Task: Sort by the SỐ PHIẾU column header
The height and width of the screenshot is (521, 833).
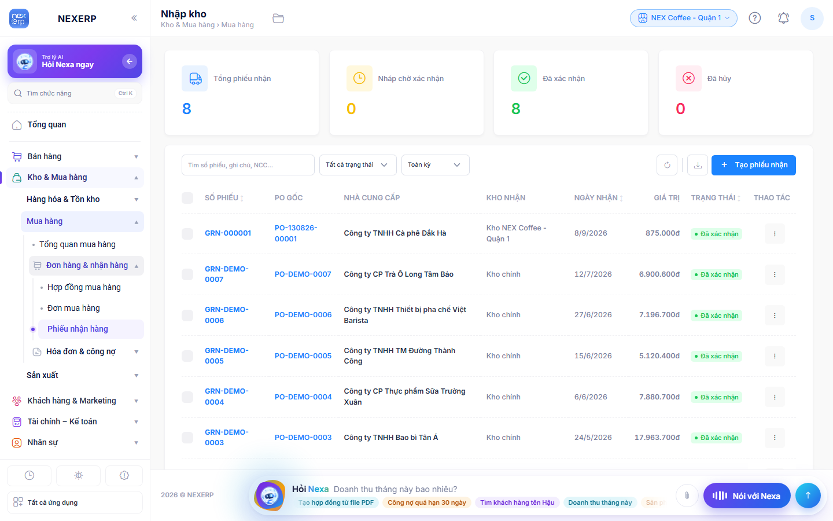Action: coord(224,198)
